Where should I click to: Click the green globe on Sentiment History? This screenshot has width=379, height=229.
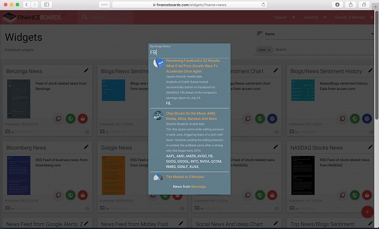coord(355,119)
